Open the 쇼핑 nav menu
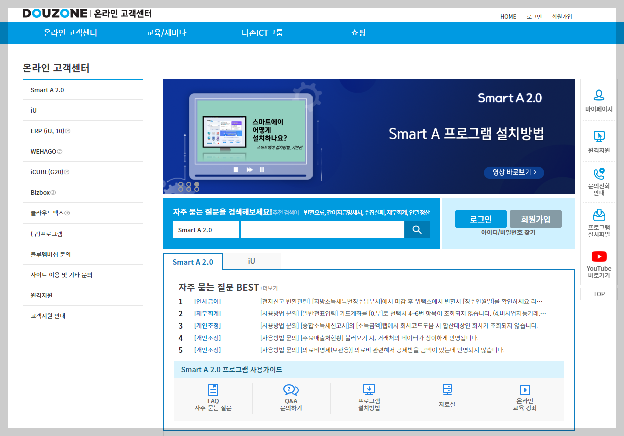 click(x=358, y=33)
